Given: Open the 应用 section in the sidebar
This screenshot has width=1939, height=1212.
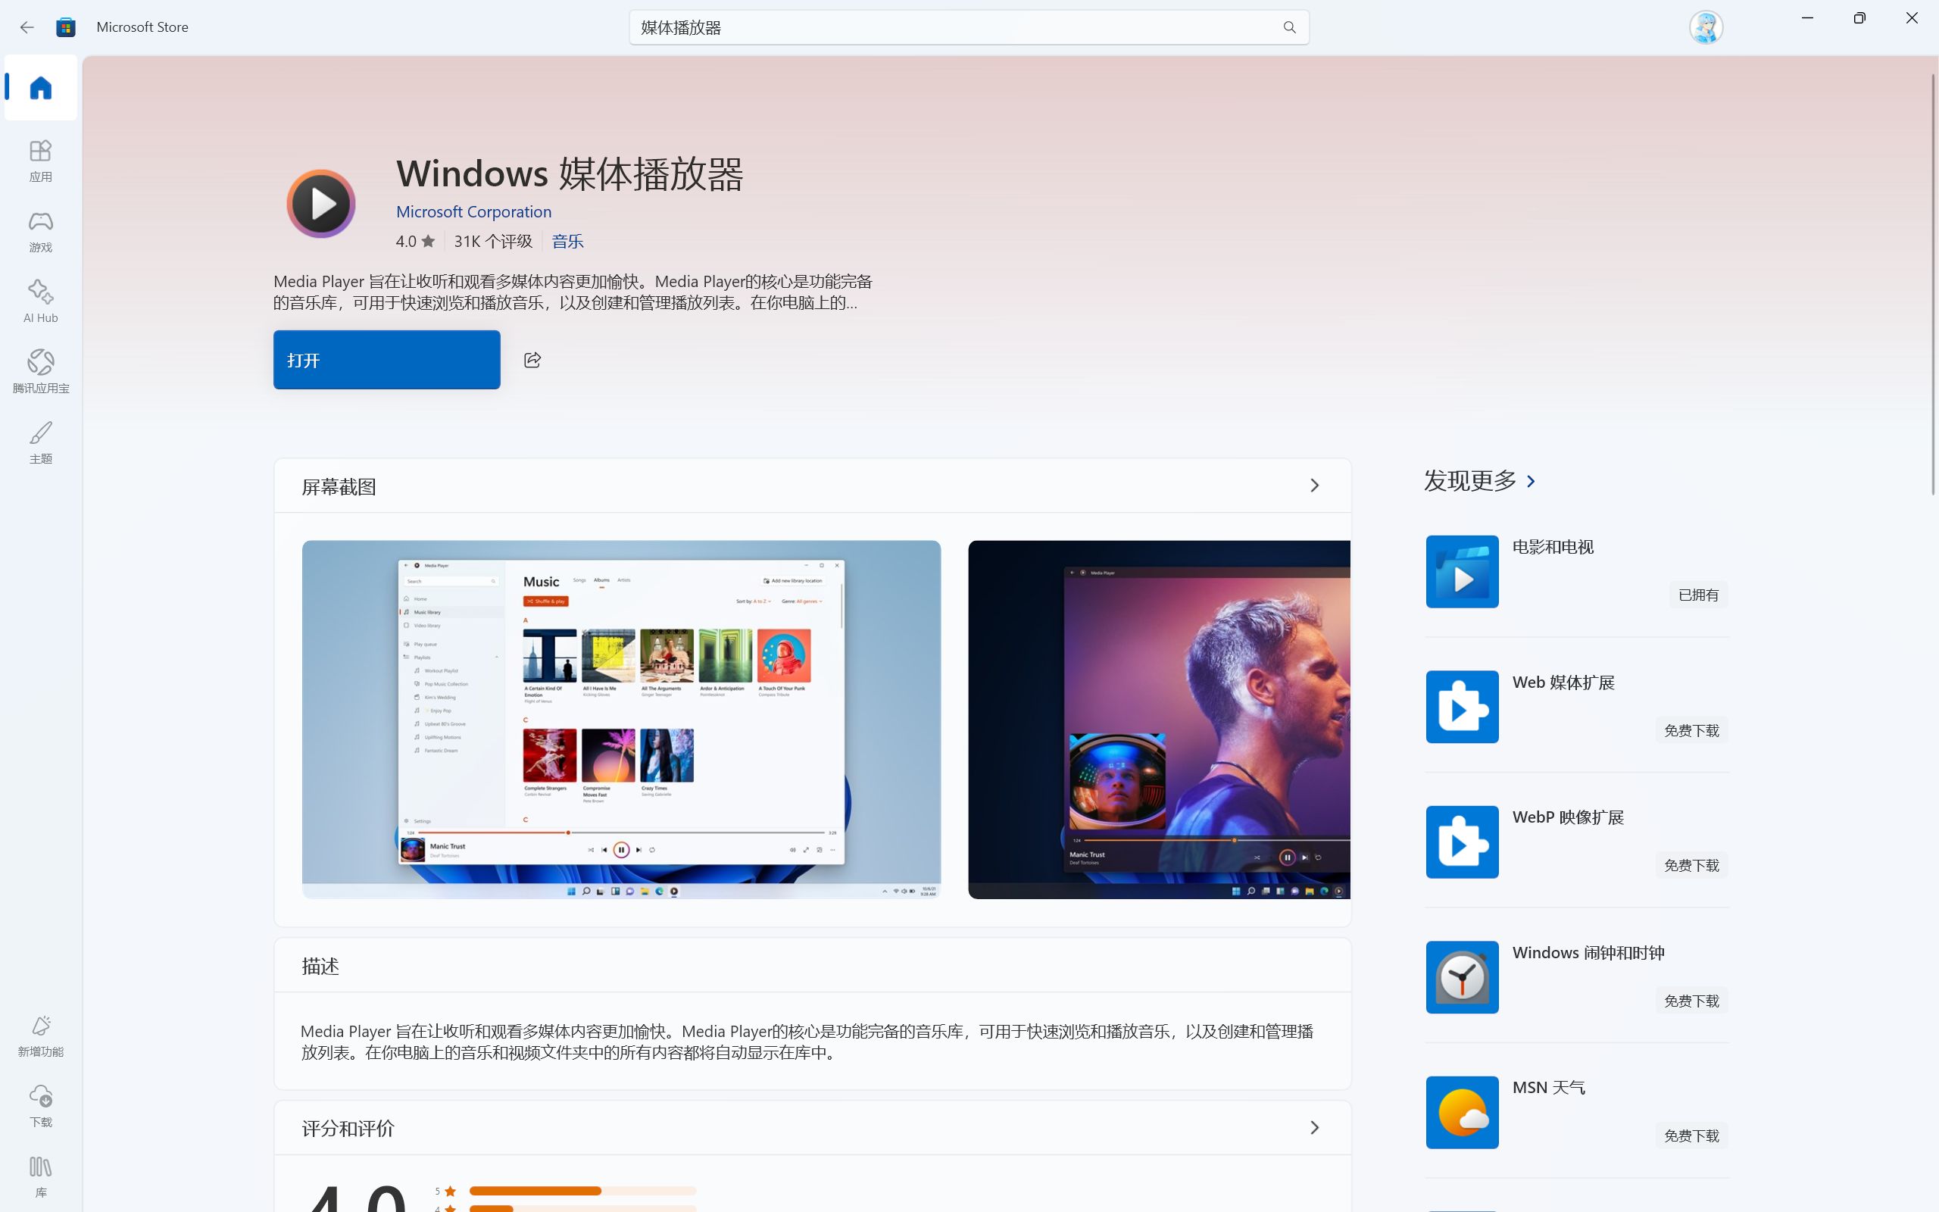Looking at the screenshot, I should click(41, 161).
